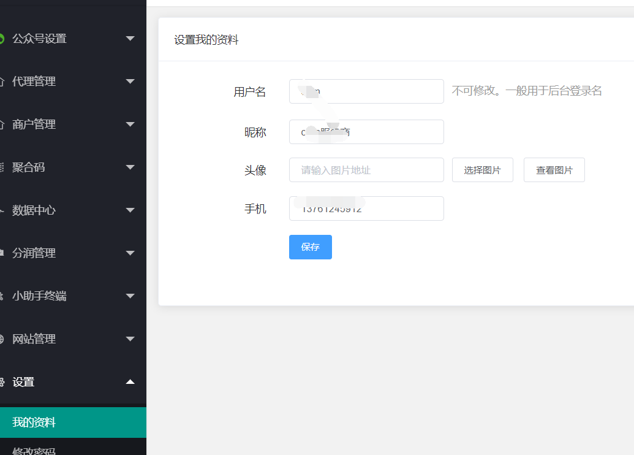
Task: Expand the 小助手终端 dropdown arrow
Action: point(130,296)
